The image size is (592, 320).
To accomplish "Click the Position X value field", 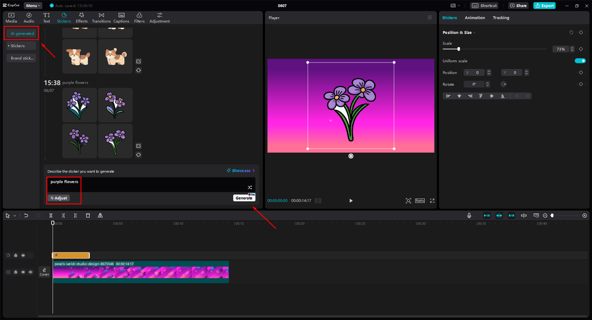I will tap(475, 73).
